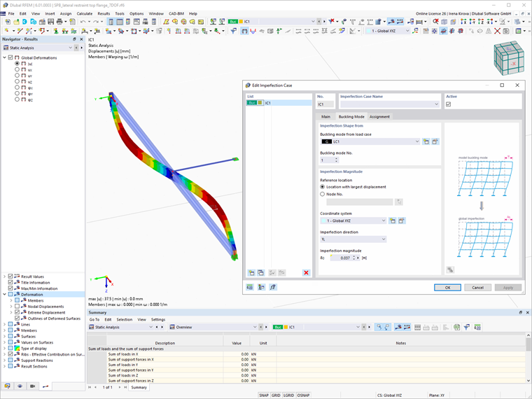532x399 pixels.
Task: Click the views camera icon at navigator bottom
Action: click(x=33, y=386)
